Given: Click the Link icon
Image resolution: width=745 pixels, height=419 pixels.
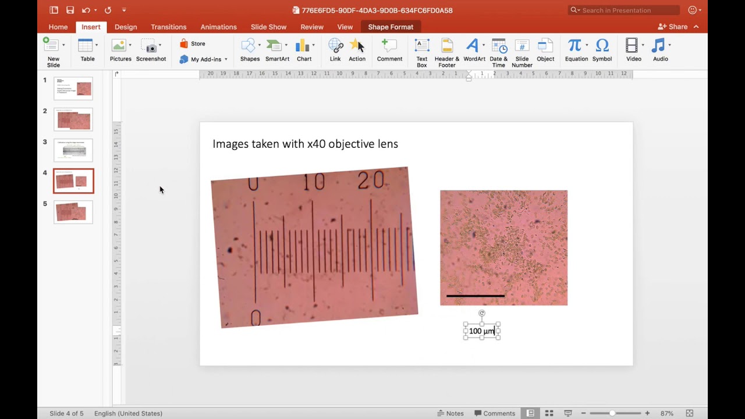Looking at the screenshot, I should coord(335,45).
